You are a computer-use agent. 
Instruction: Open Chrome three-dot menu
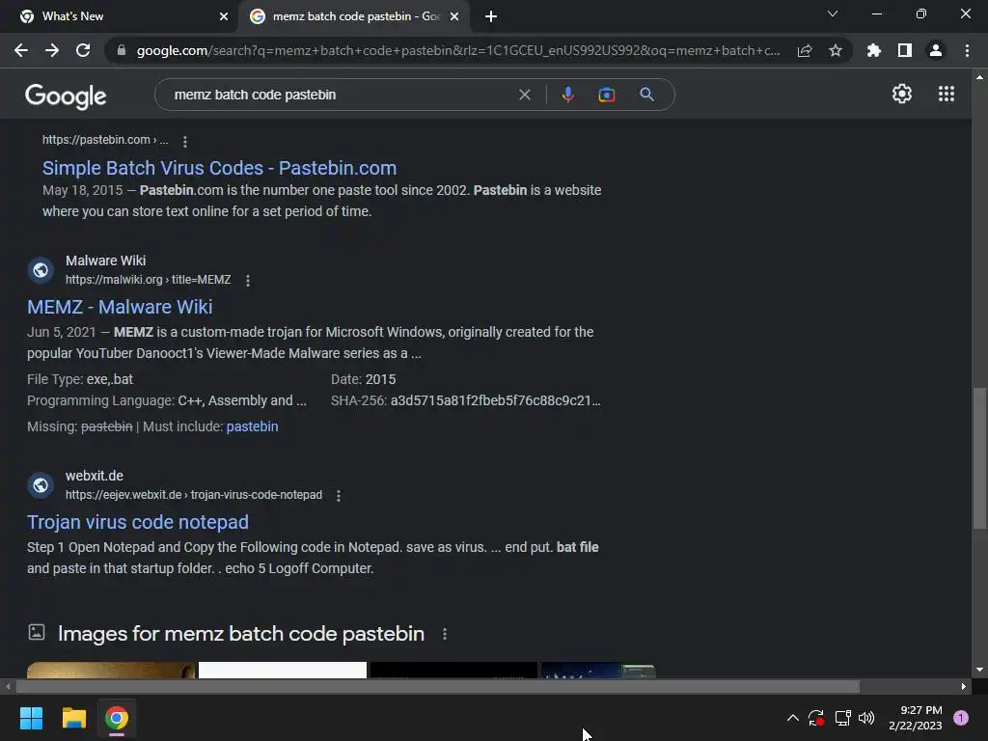[967, 50]
